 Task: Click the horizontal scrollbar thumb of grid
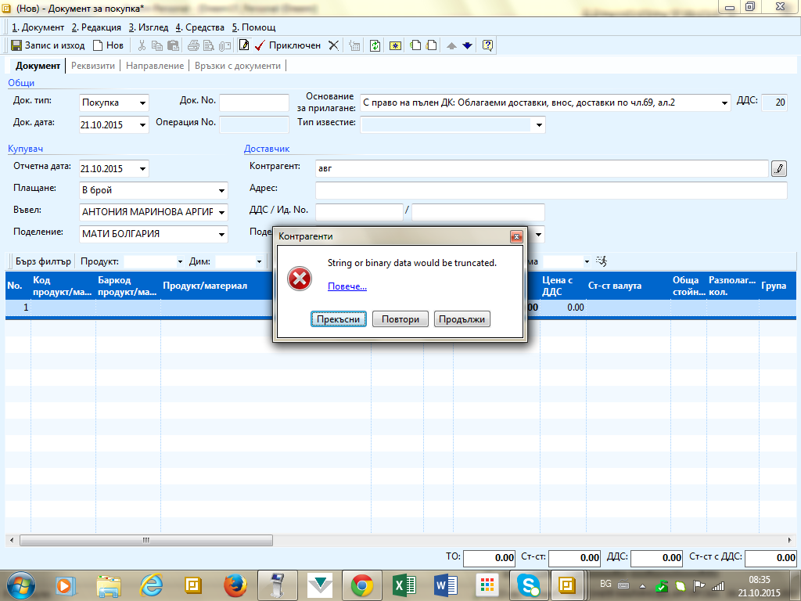146,540
